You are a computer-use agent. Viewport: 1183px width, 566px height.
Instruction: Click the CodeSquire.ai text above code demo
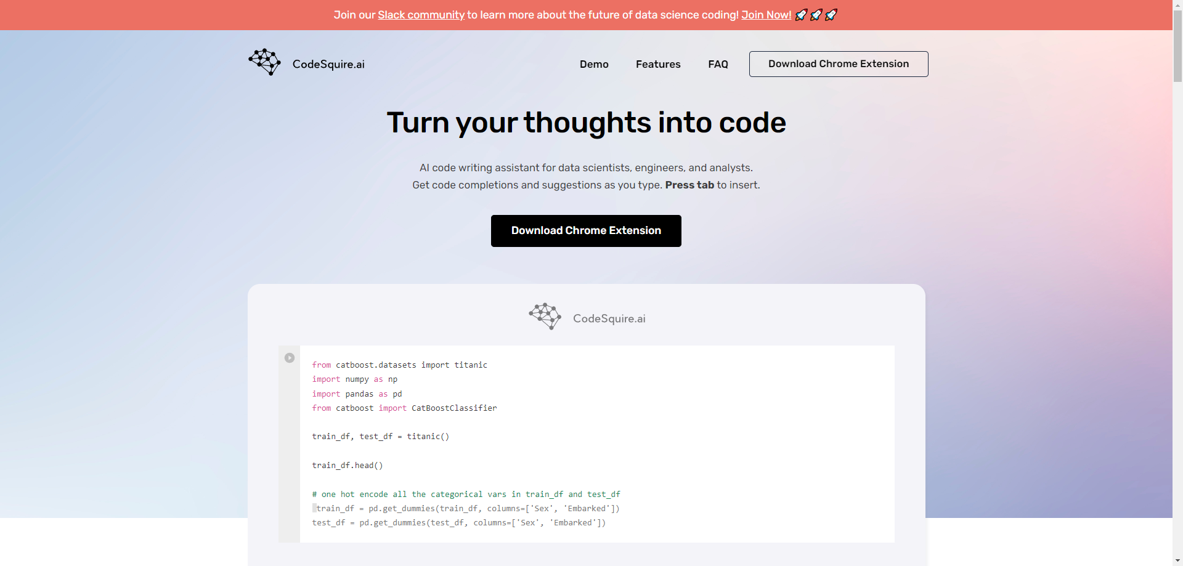point(609,318)
